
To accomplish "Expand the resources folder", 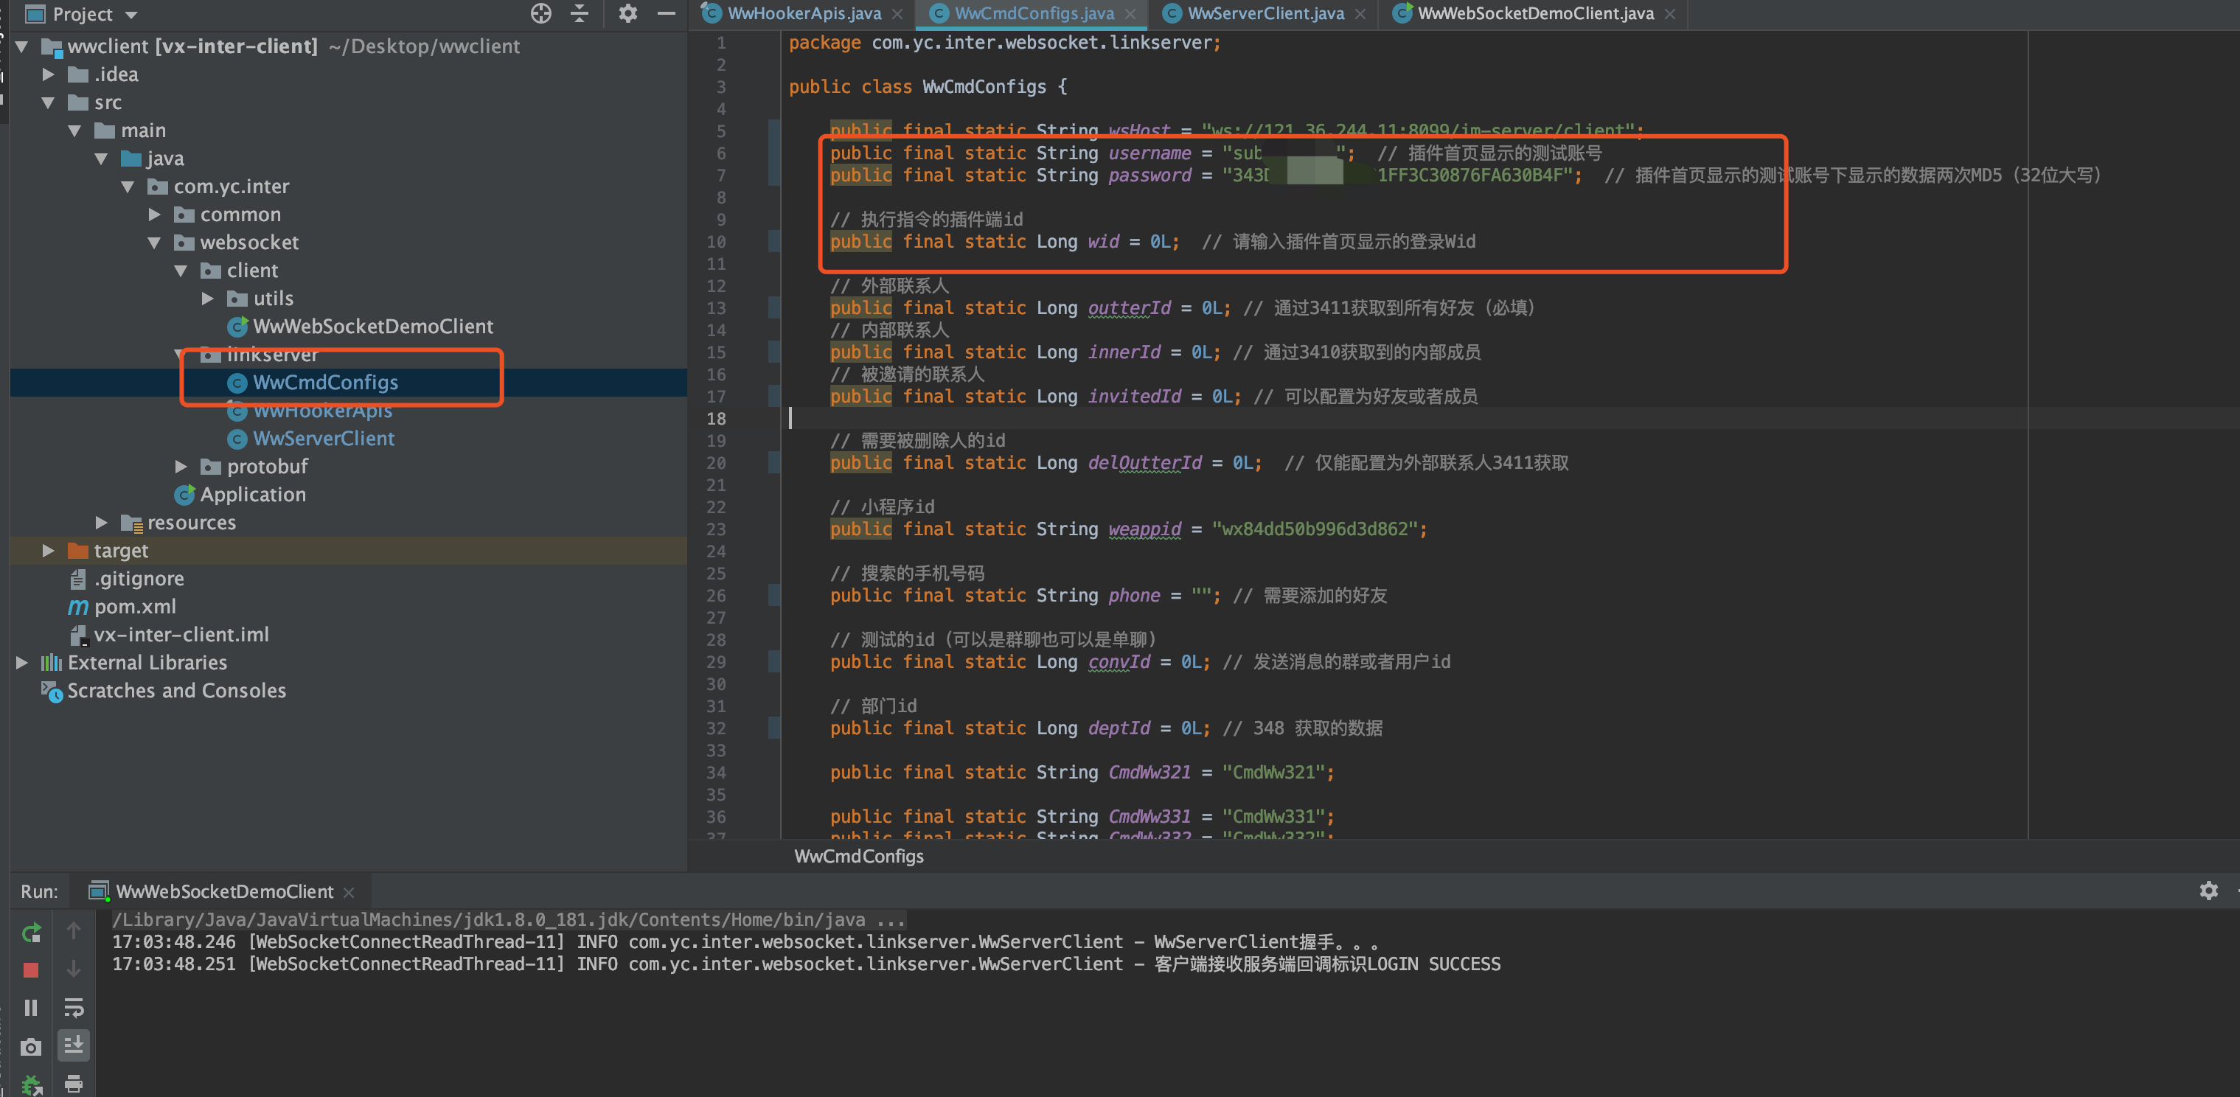I will pos(102,523).
